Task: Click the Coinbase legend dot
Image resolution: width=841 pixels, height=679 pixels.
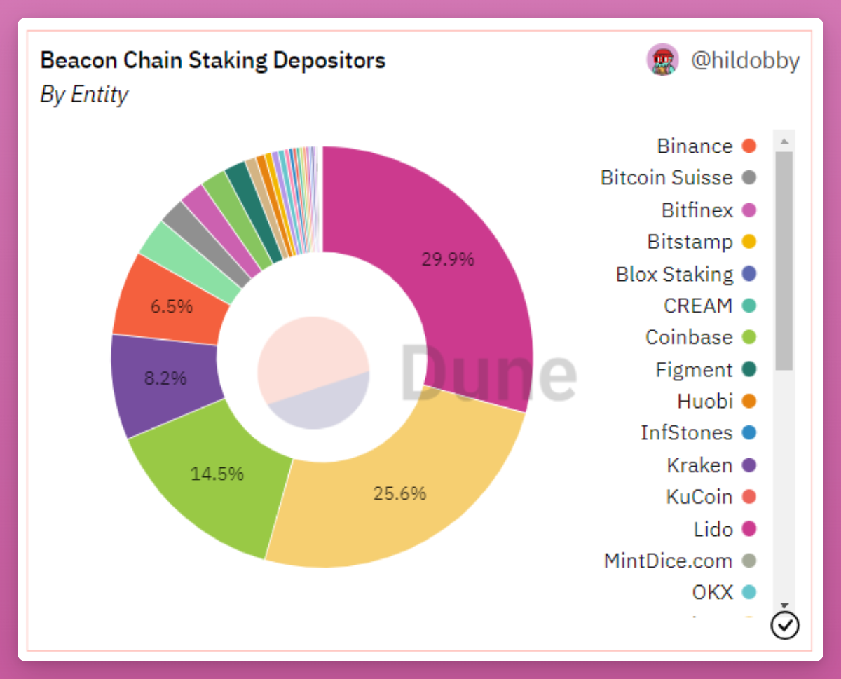Action: coord(748,337)
